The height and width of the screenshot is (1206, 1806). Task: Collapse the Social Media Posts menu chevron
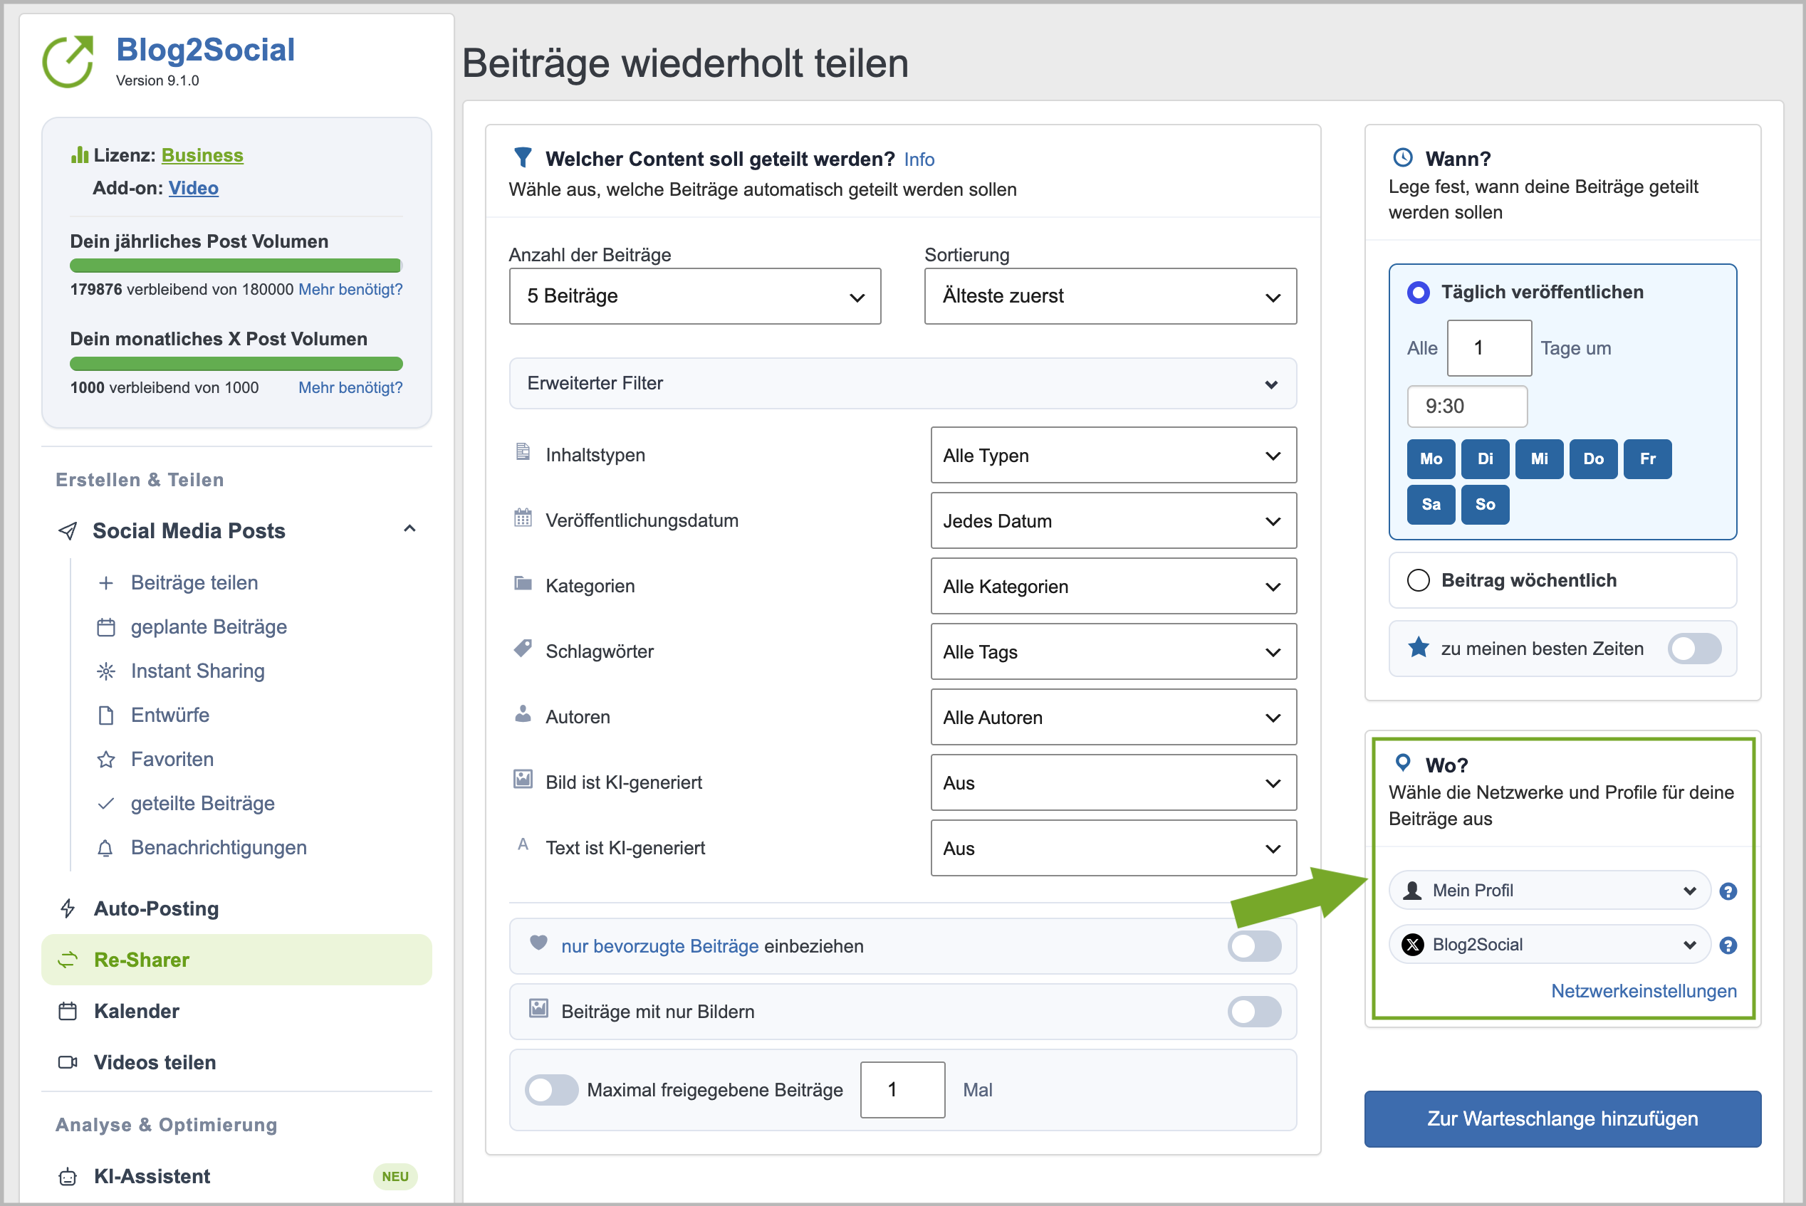tap(410, 529)
